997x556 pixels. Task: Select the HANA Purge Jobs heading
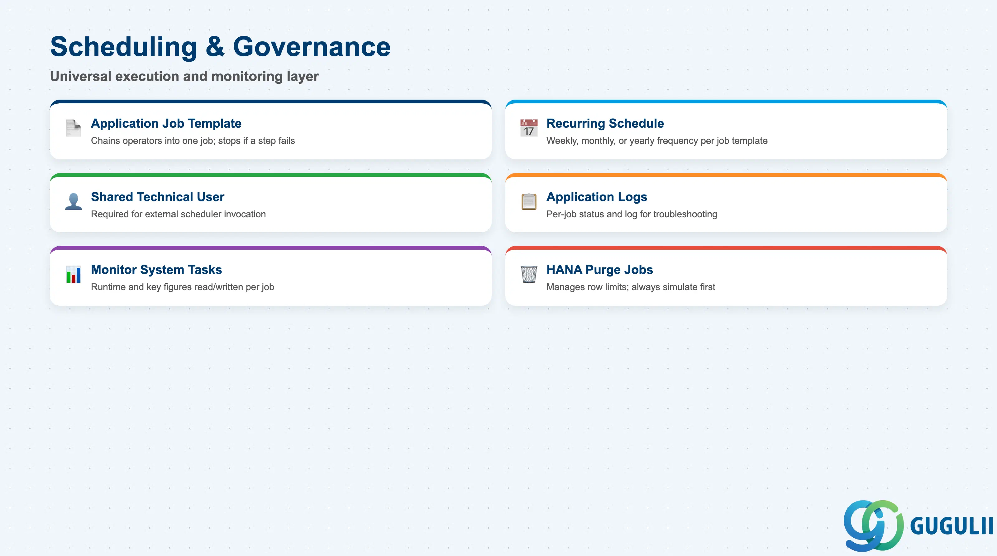click(599, 270)
